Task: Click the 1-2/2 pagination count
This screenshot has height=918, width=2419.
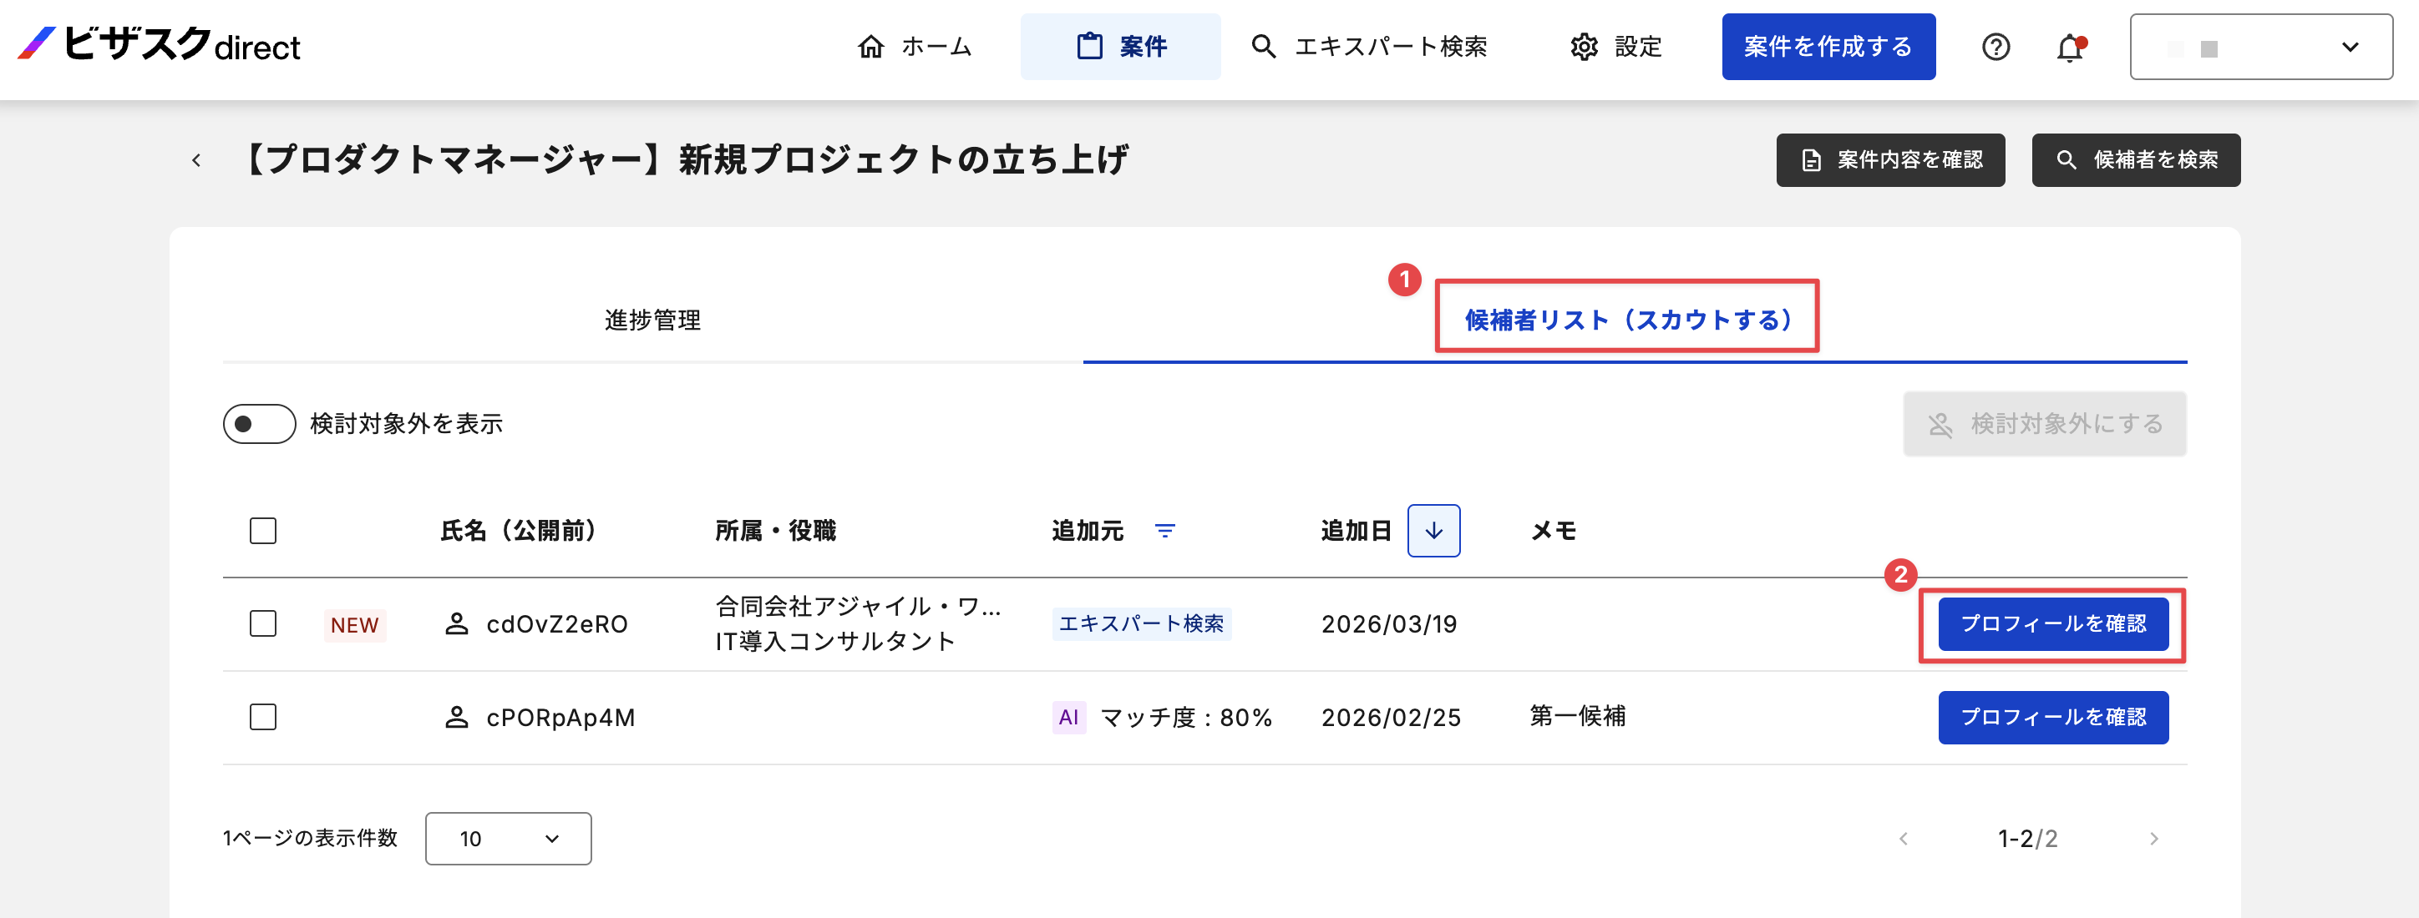Action: 2027,838
